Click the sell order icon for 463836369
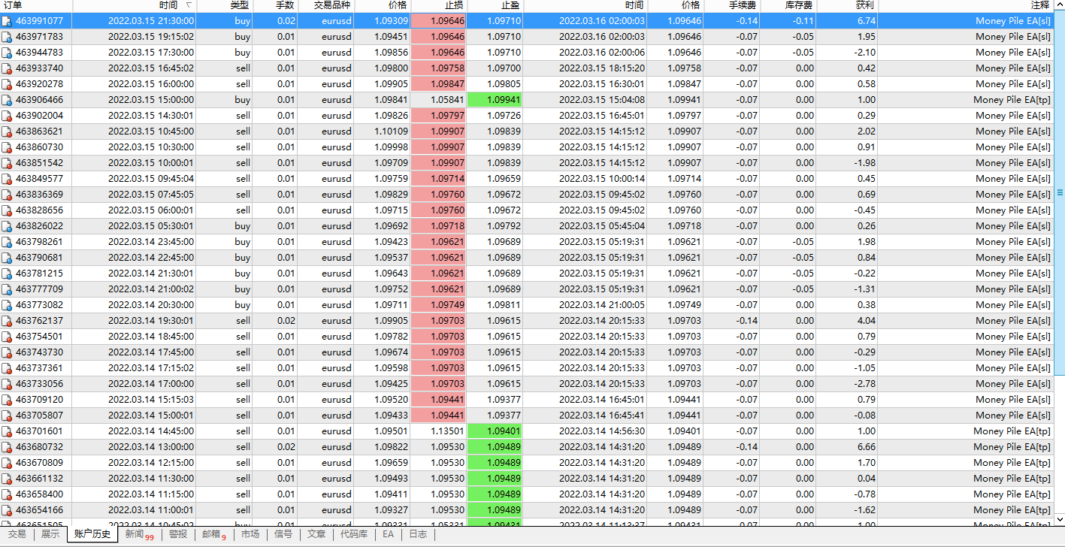Image resolution: width=1065 pixels, height=547 pixels. [7, 195]
